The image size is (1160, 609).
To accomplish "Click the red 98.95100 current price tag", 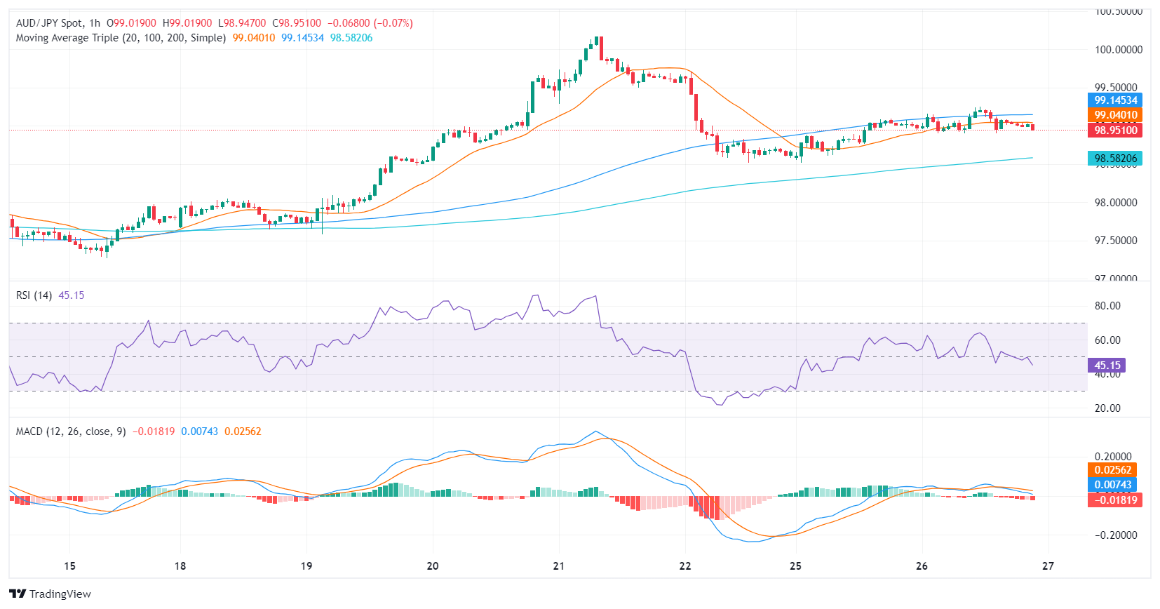I will click(1115, 130).
